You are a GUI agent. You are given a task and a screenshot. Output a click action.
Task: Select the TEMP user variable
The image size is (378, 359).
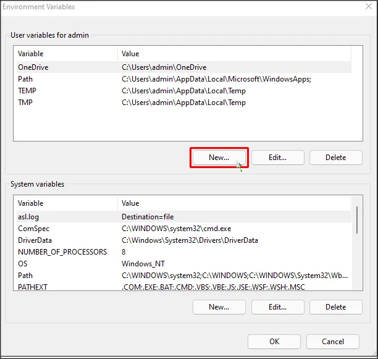tap(27, 91)
